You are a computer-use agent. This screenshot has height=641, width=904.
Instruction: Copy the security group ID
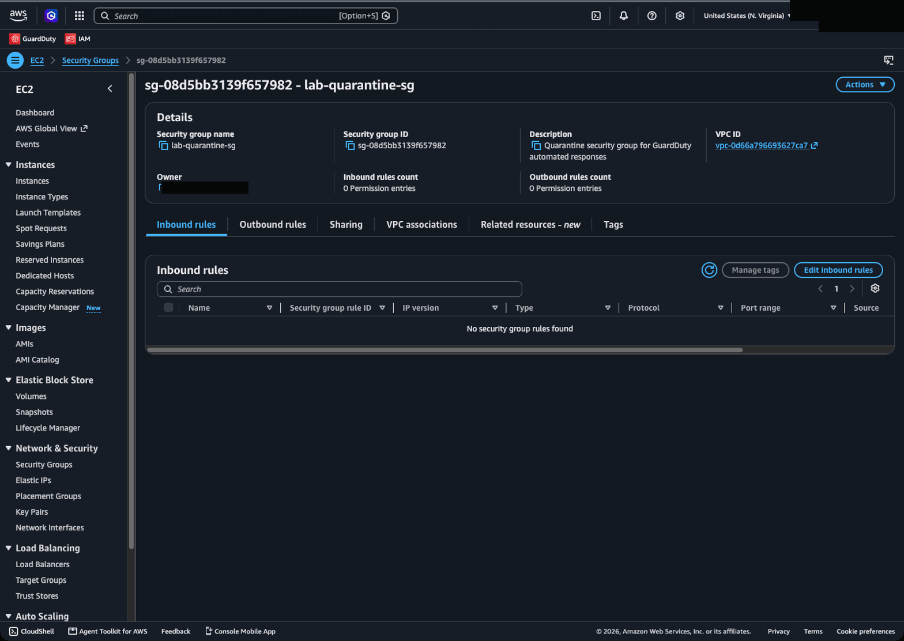click(x=350, y=145)
